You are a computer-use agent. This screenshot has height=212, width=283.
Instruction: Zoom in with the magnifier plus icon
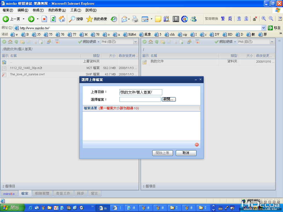[x=264, y=18]
